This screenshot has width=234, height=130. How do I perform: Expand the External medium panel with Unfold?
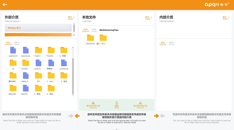[x=70, y=18]
